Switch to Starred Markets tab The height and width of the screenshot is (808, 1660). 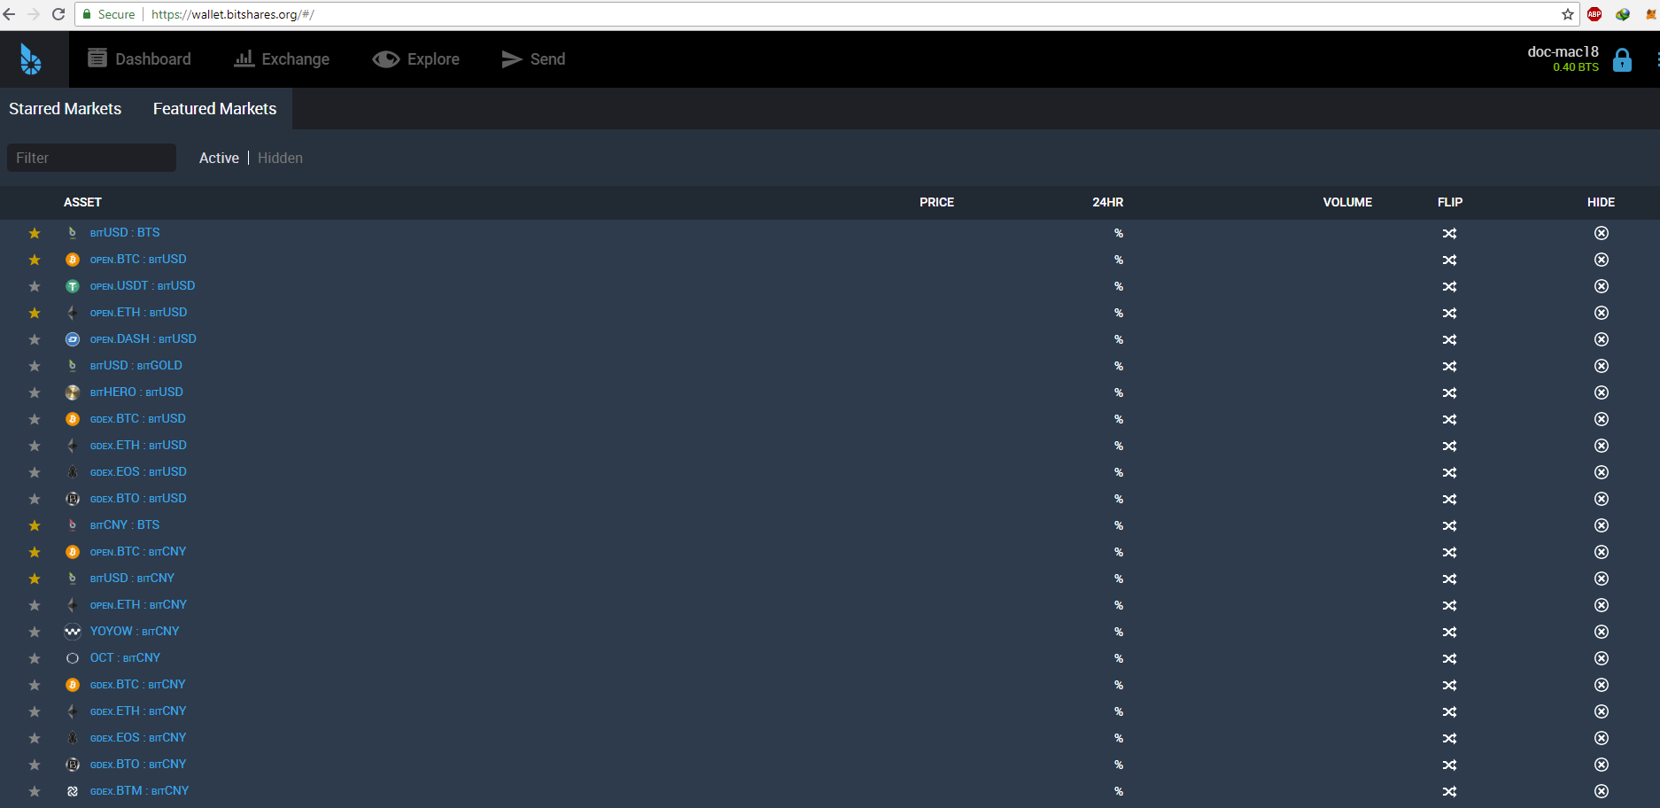point(66,108)
